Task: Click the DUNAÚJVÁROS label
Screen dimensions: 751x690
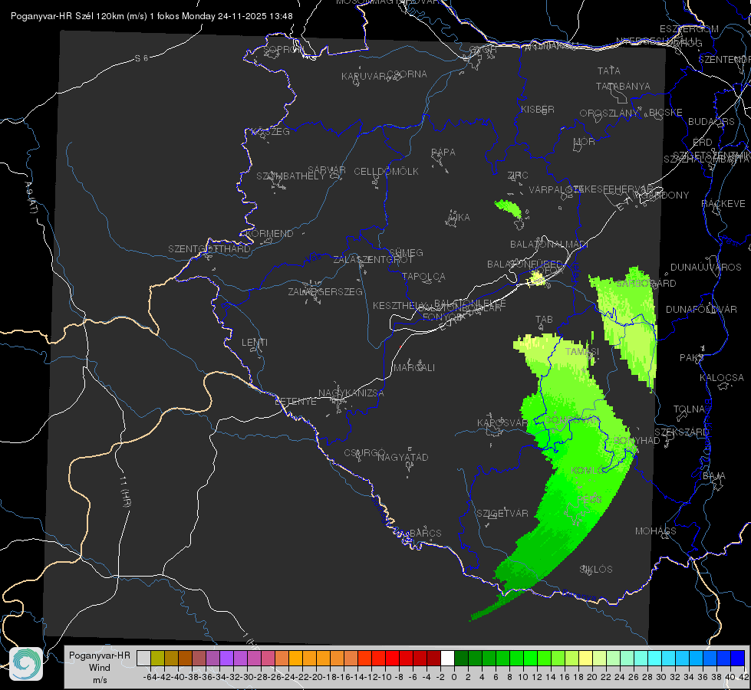Action: [x=706, y=268]
